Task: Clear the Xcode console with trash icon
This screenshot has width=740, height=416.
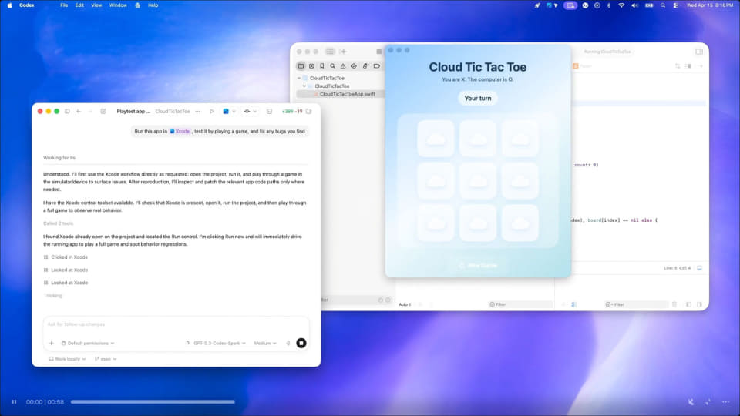Action: tap(674, 305)
